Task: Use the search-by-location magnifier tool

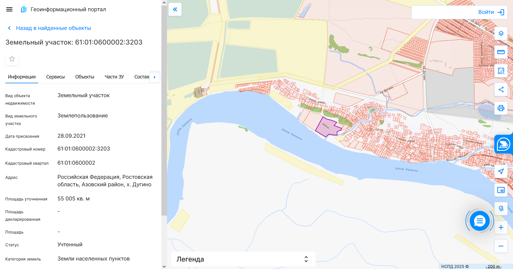Action: tap(501, 208)
